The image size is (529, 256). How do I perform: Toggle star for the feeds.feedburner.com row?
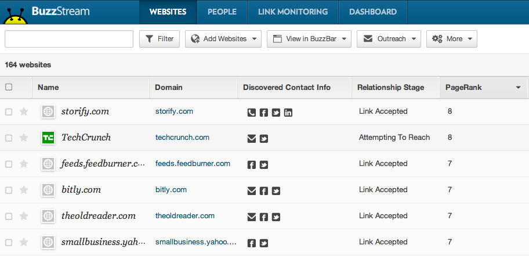[x=24, y=164]
